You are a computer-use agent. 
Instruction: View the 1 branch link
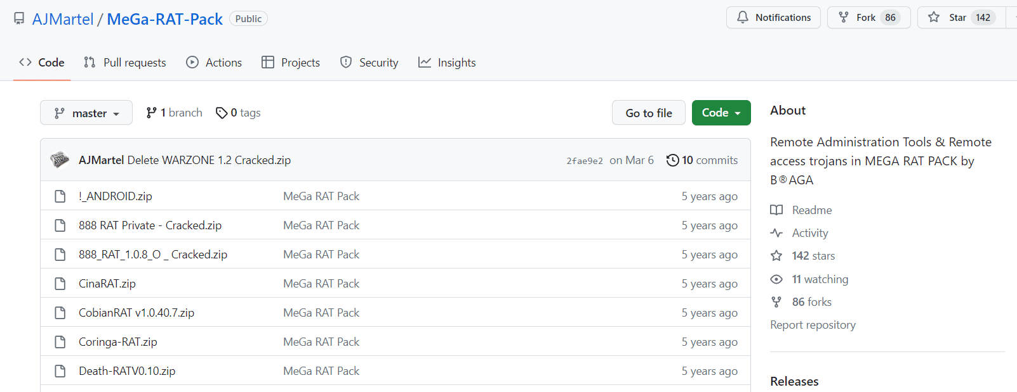coord(174,113)
